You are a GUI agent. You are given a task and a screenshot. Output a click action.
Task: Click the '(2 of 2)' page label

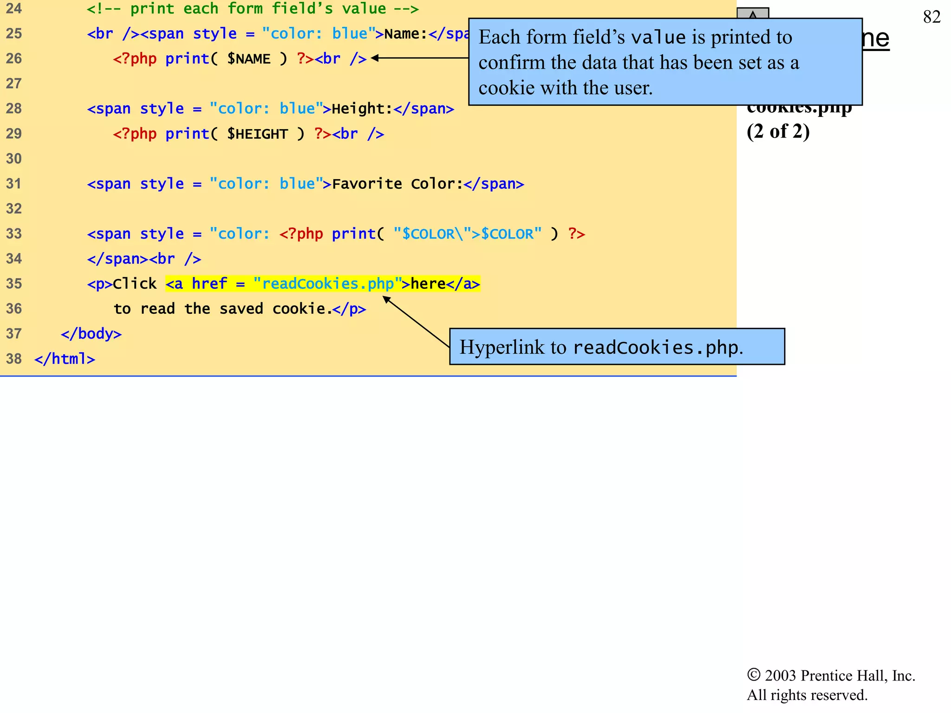[x=778, y=131]
